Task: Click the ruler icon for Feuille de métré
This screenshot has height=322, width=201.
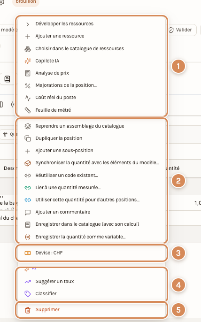Action: point(28,110)
